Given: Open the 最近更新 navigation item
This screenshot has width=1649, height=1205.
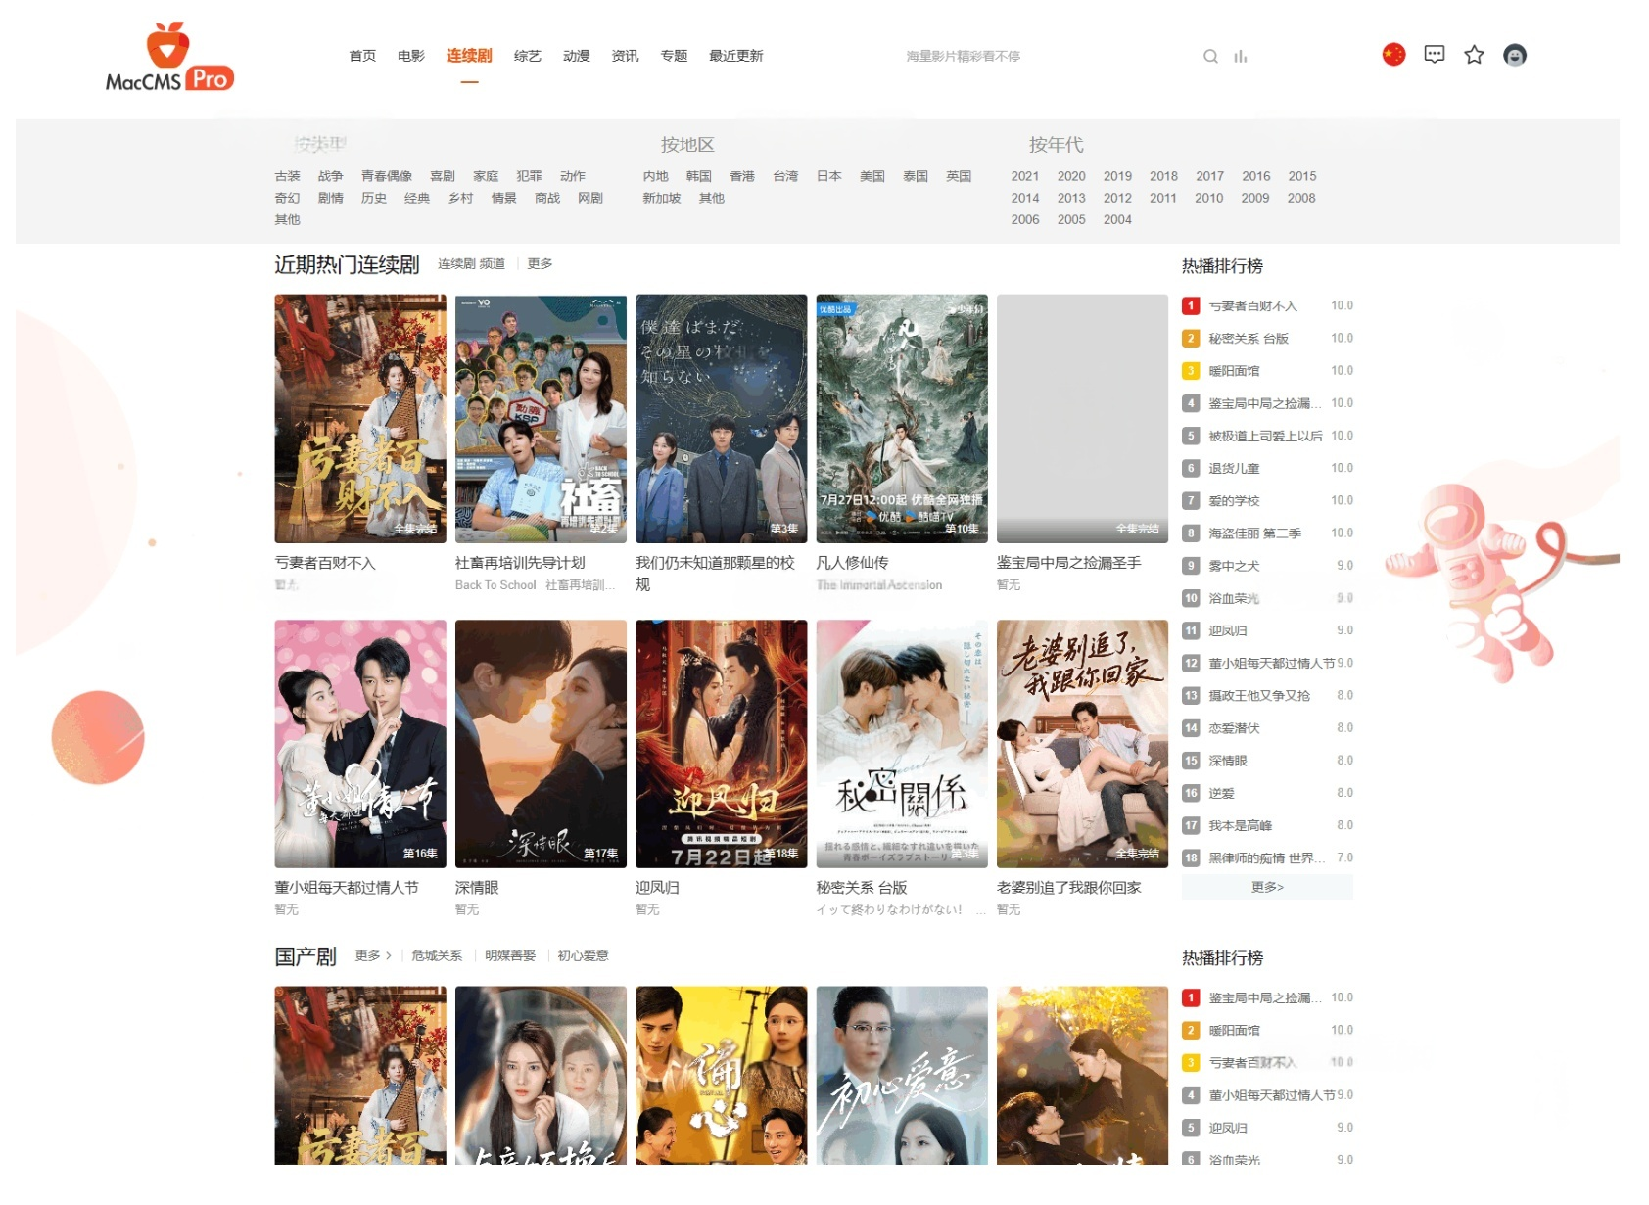Looking at the screenshot, I should [736, 56].
